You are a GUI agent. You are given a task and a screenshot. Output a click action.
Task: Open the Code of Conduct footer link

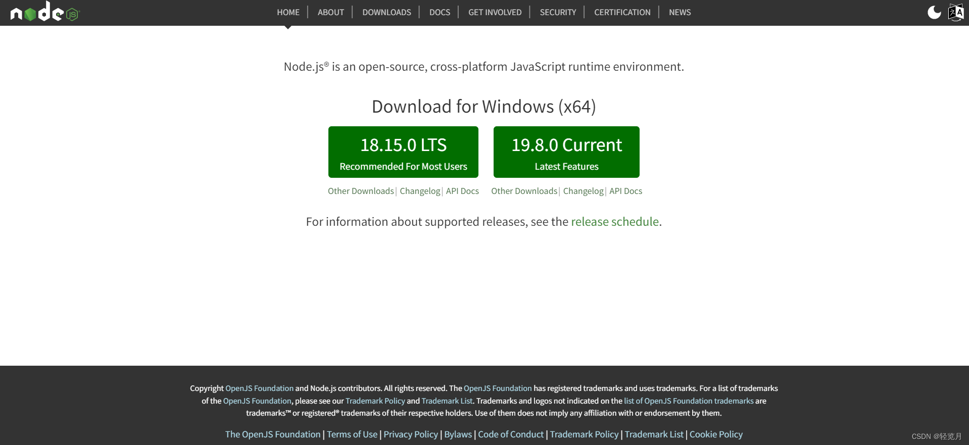click(x=511, y=434)
